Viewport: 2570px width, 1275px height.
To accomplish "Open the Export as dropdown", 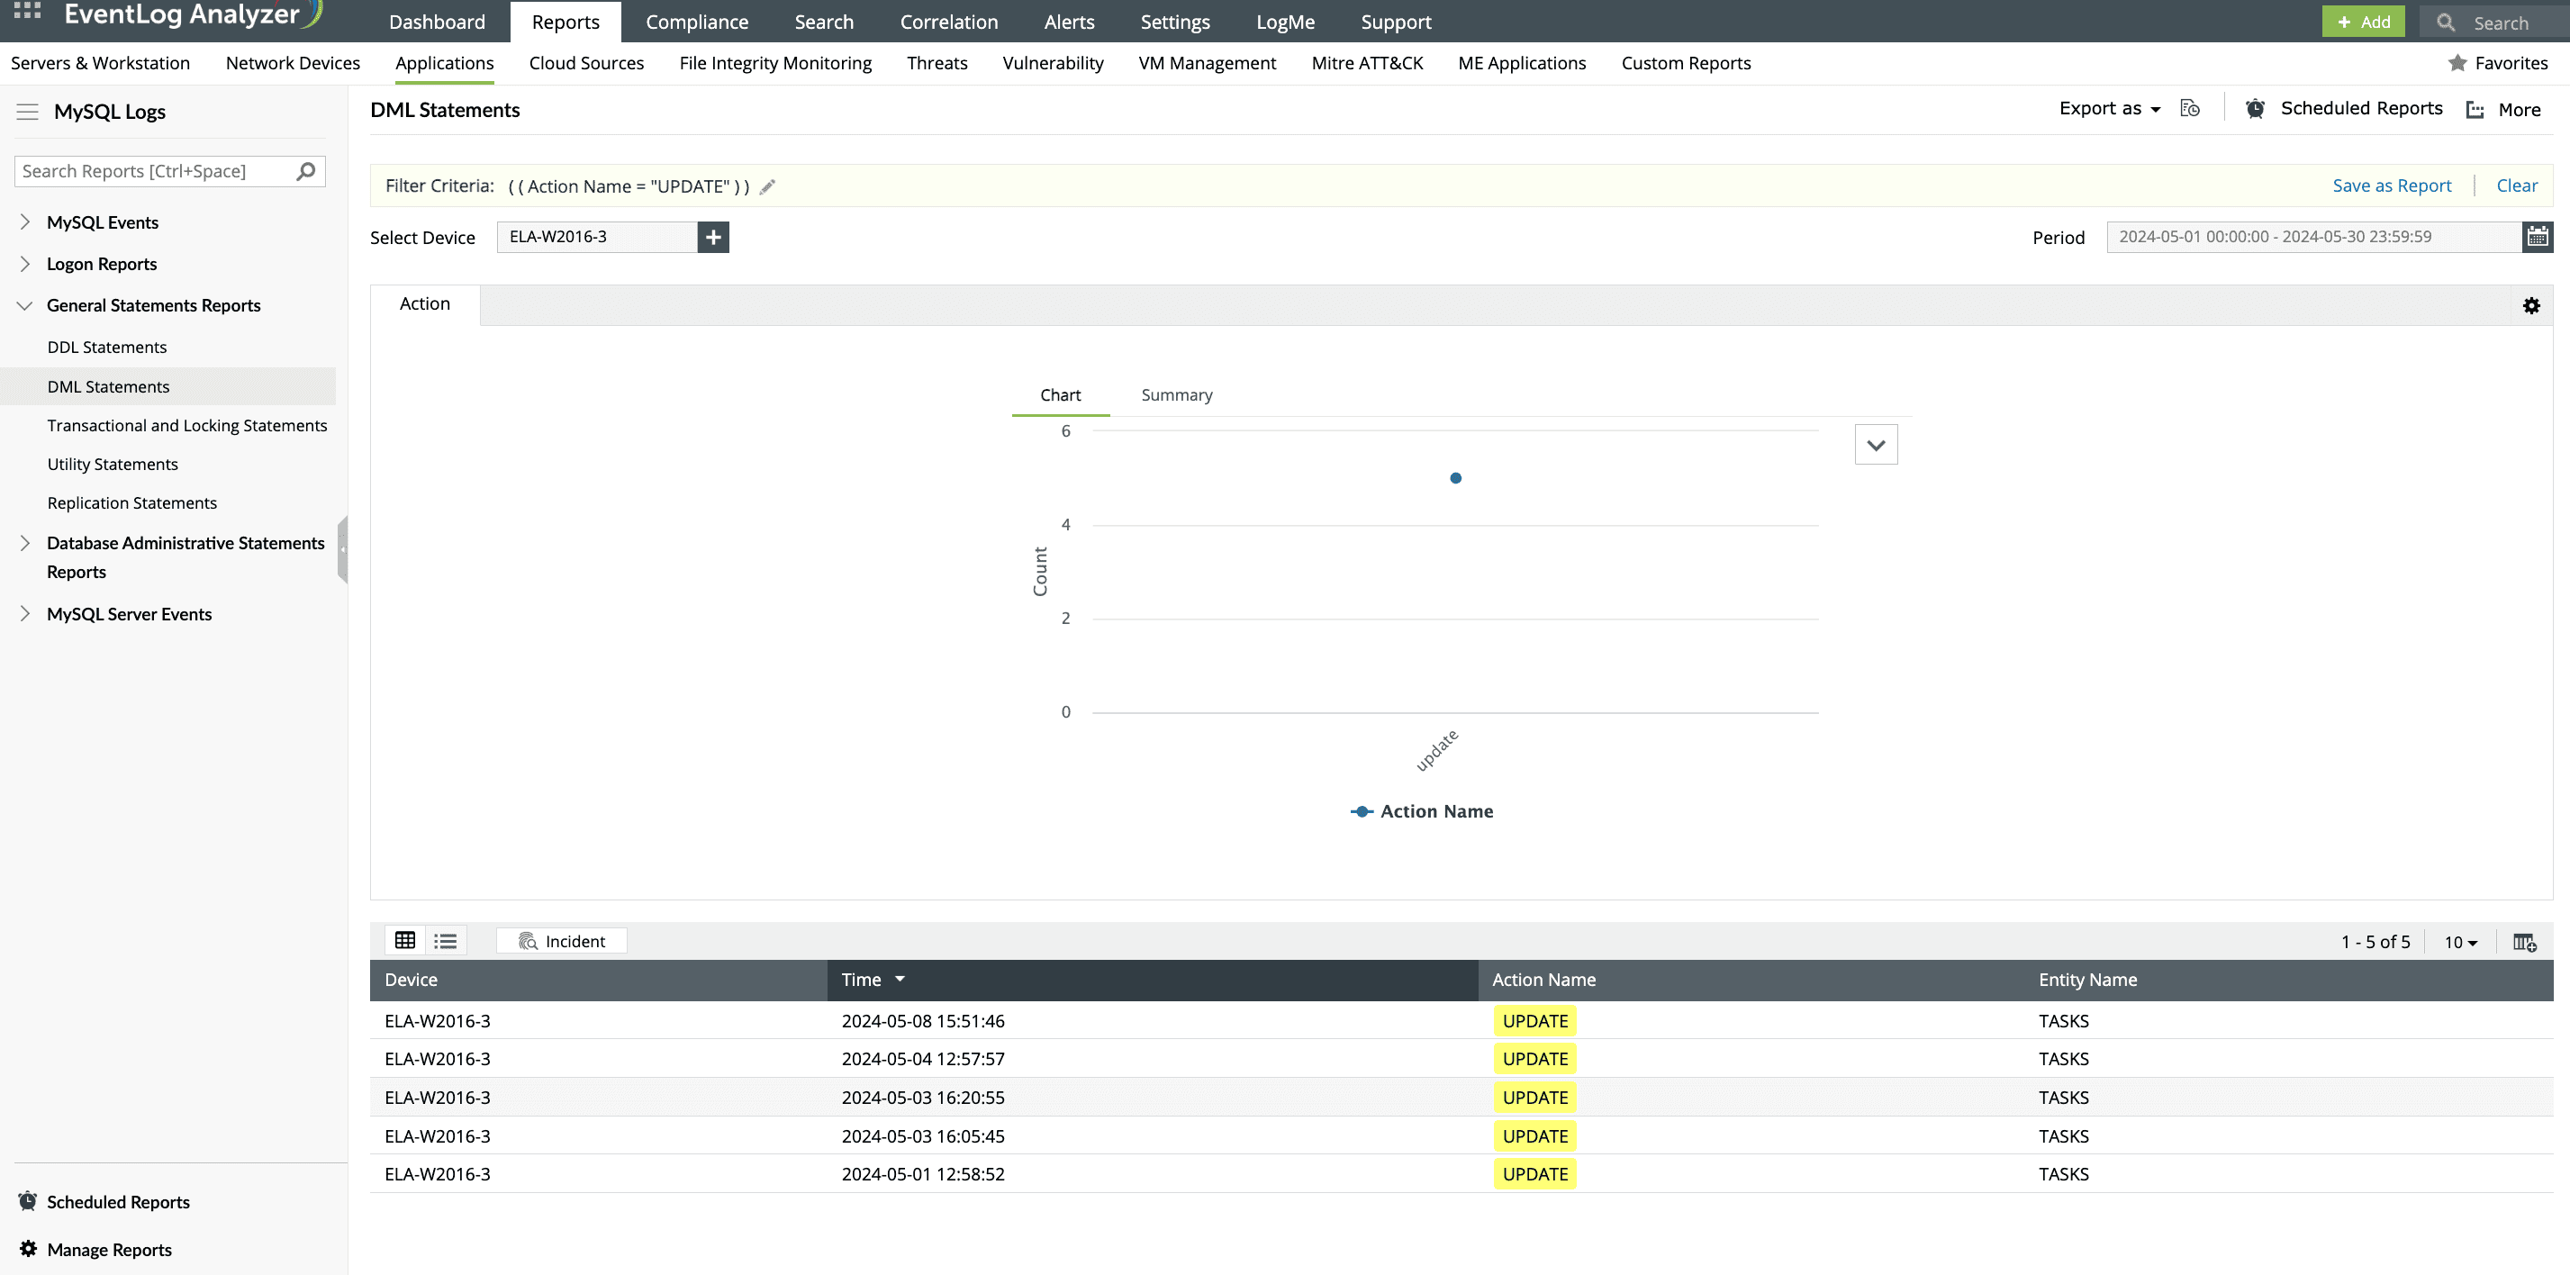I will [x=2109, y=109].
